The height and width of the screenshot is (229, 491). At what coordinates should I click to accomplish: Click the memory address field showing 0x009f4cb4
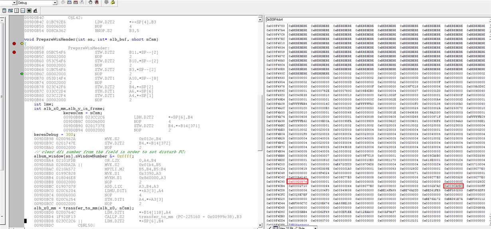tap(378, 19)
